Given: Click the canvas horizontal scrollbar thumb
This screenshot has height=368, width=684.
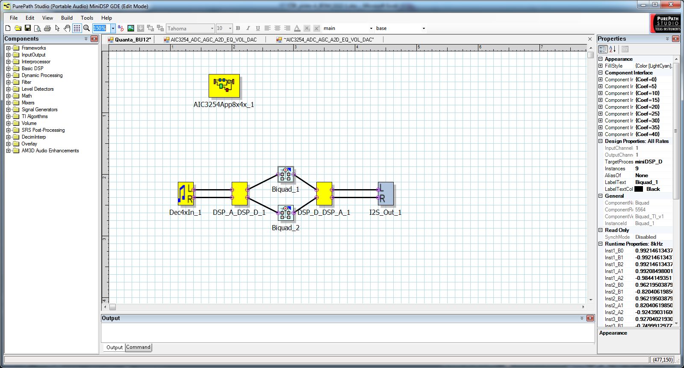Looking at the screenshot, I should (112, 307).
